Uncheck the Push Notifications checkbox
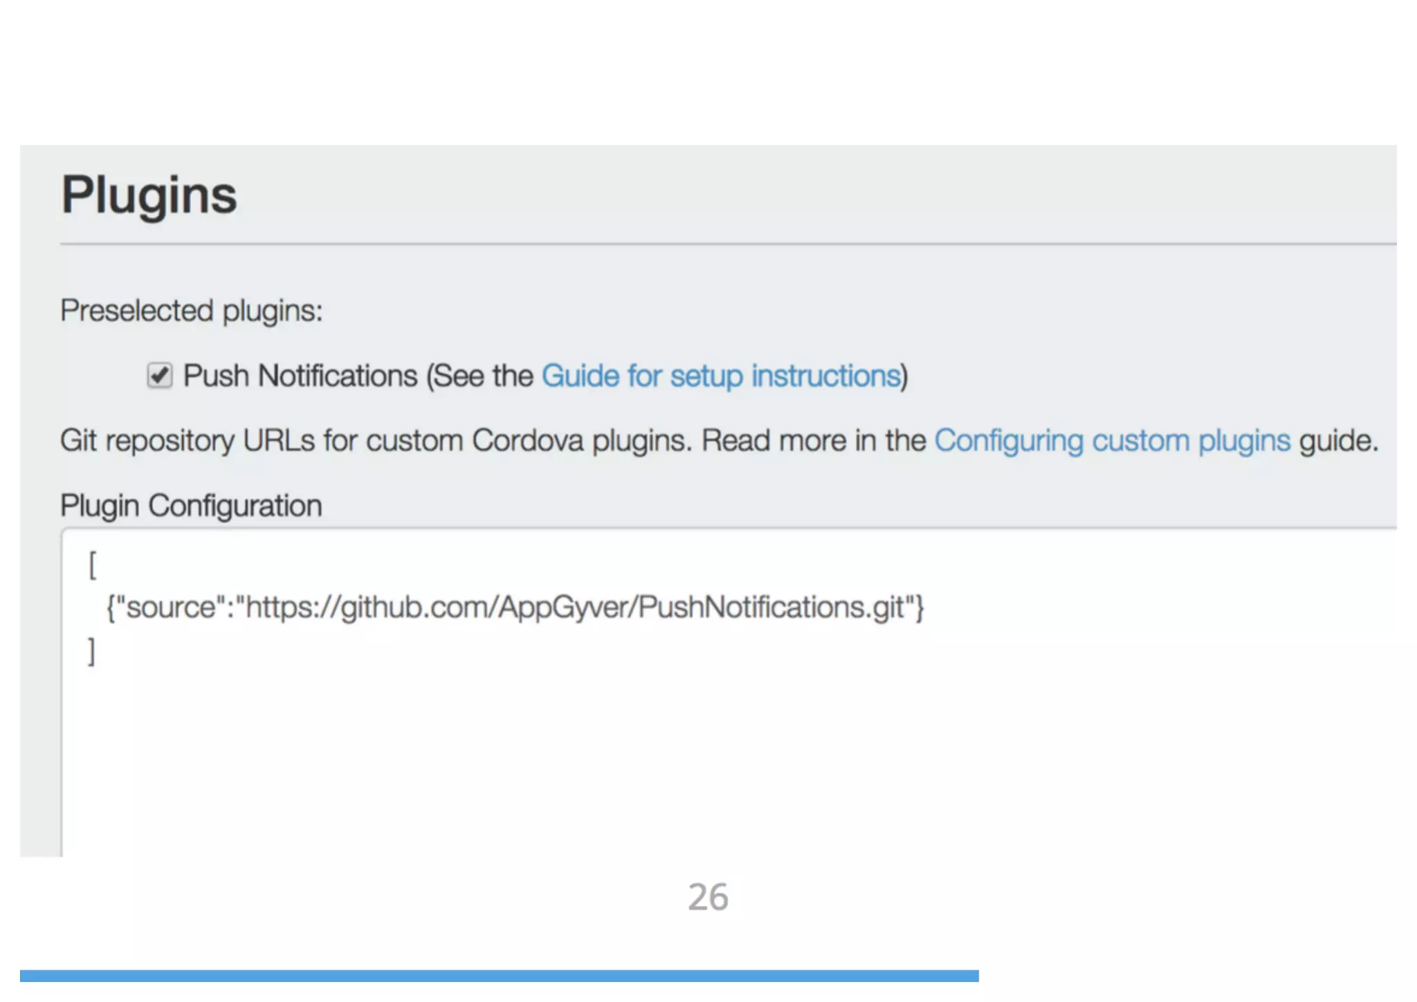The image size is (1417, 1002). tap(159, 376)
